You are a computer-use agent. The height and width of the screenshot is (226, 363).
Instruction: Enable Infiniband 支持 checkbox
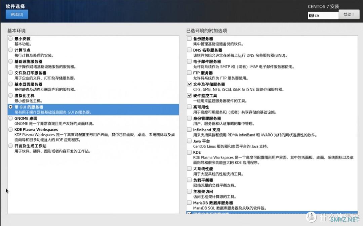point(189,129)
